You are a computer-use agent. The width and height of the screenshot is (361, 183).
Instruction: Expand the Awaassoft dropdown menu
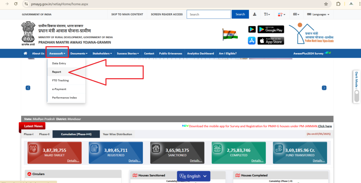(57, 53)
